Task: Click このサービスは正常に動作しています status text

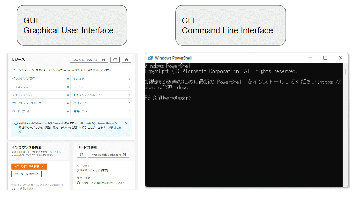Action: [x=103, y=183]
